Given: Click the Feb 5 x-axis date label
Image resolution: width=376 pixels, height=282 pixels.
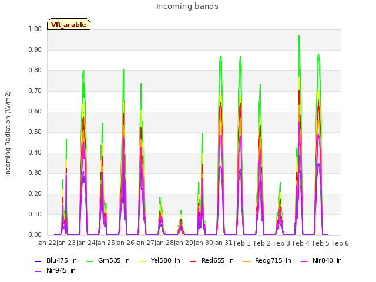Looking at the screenshot, I should coord(321,243).
